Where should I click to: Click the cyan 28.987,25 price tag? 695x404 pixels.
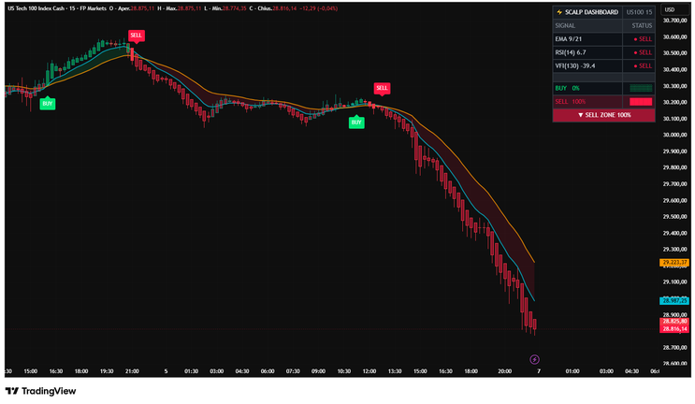coord(674,301)
